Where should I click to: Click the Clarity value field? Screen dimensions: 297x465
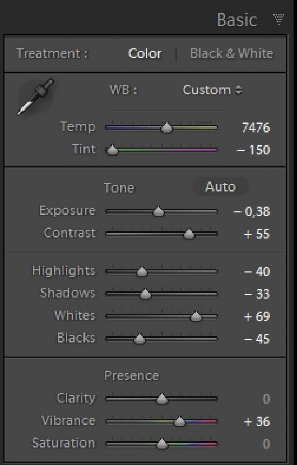[x=266, y=399]
